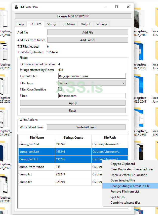
Task: Select Split file to.. option
Action: point(130,197)
